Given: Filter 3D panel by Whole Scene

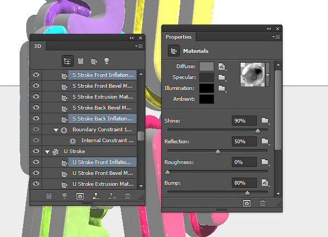Looking at the screenshot, I should pos(67,61).
